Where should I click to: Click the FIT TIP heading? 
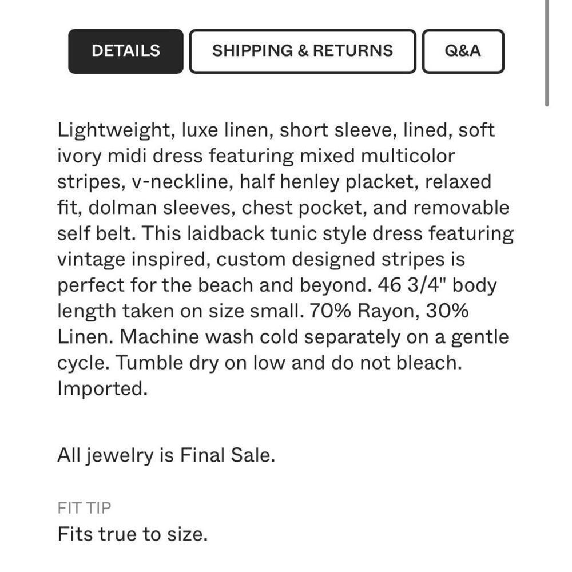pos(84,508)
